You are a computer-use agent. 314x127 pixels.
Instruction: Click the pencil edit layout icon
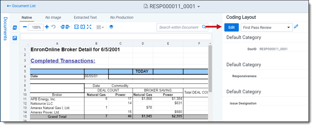296,26
